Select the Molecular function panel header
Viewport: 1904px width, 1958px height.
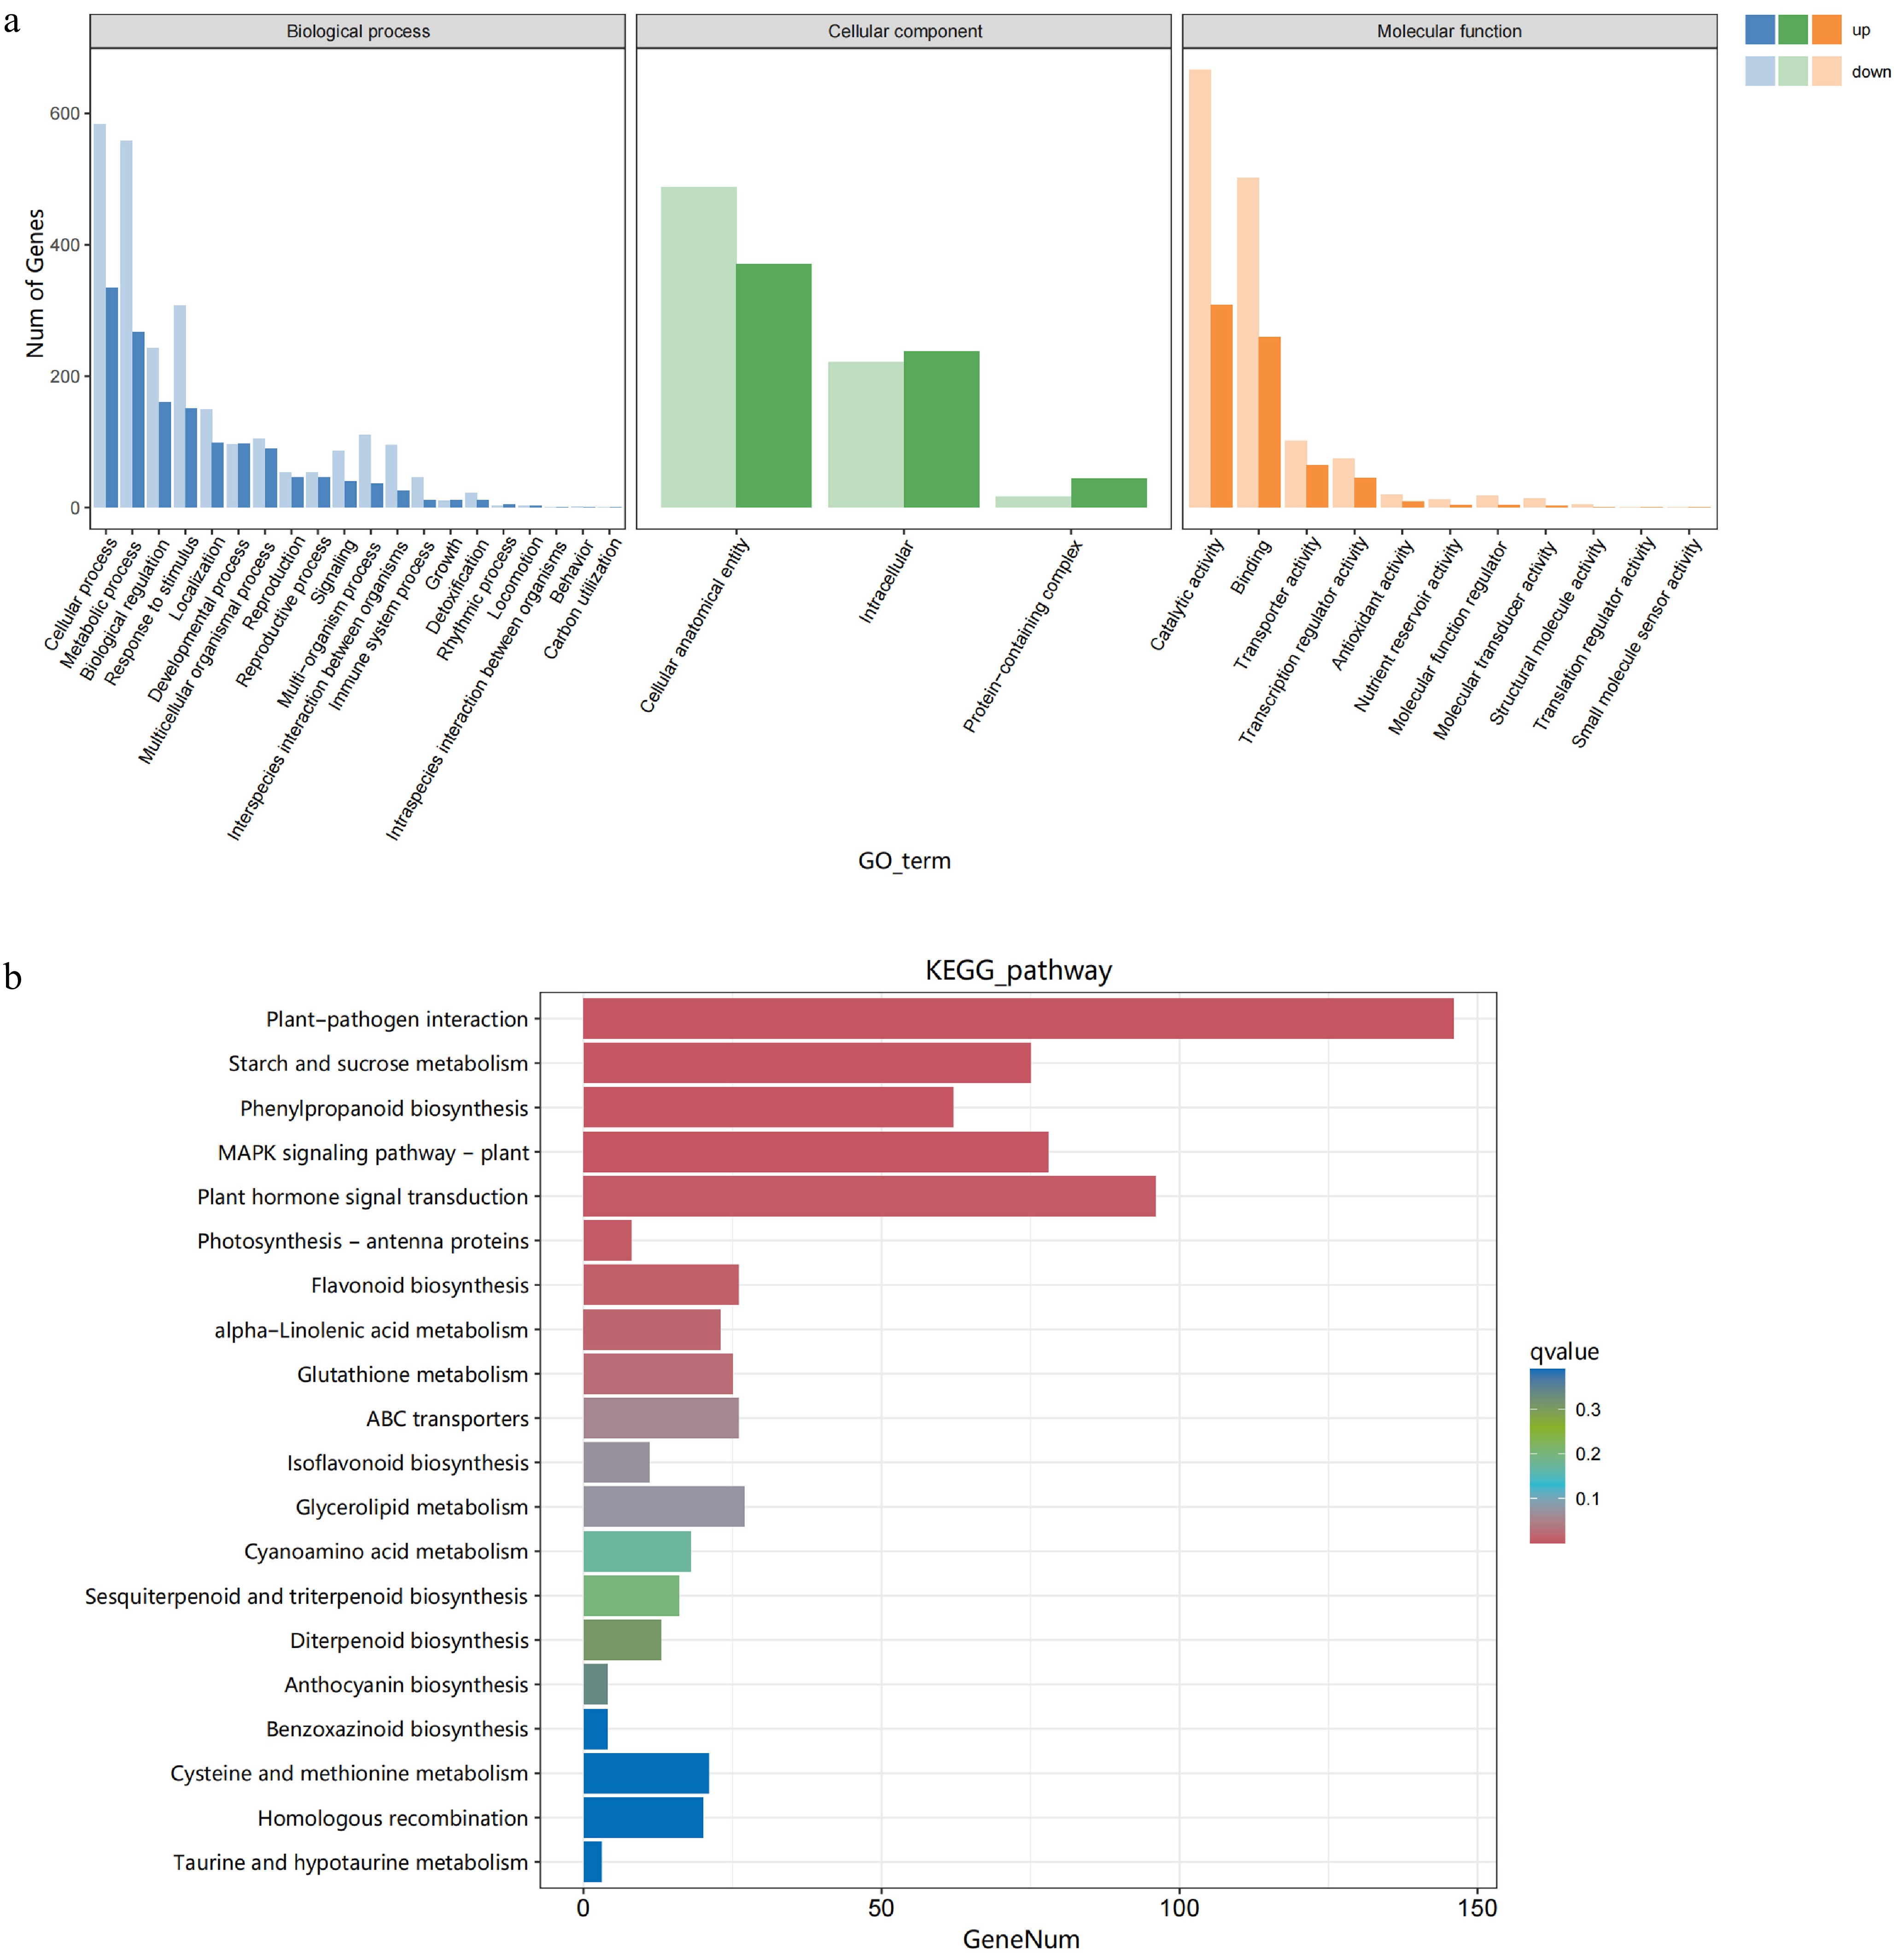point(1449,31)
